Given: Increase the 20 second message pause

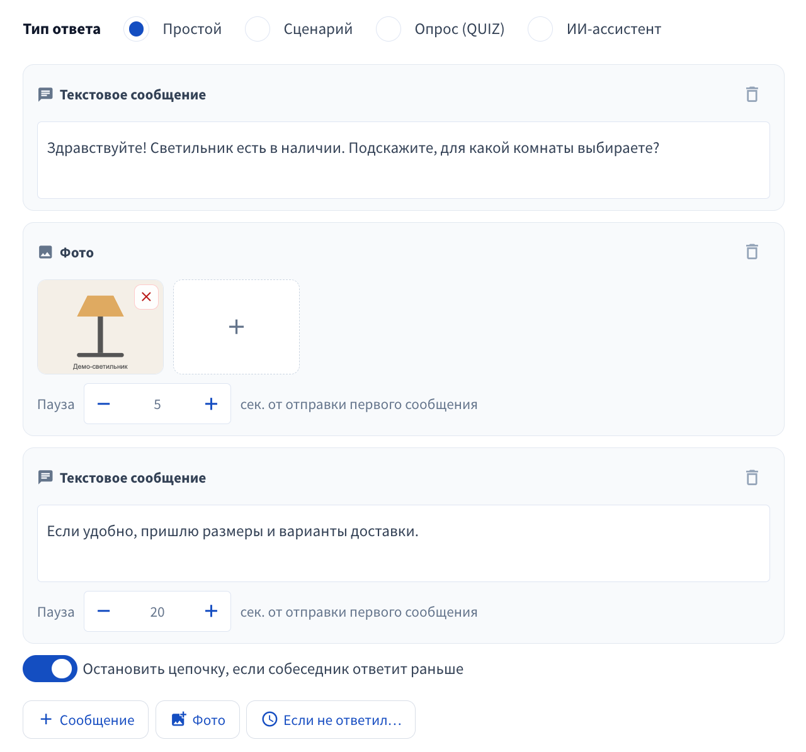Looking at the screenshot, I should (212, 612).
